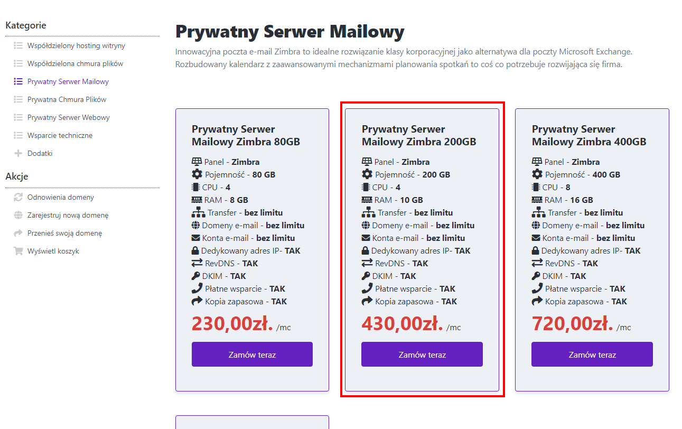682x429 pixels.
Task: Click the refresh icon for Odnowienia domeny
Action: [x=18, y=198]
